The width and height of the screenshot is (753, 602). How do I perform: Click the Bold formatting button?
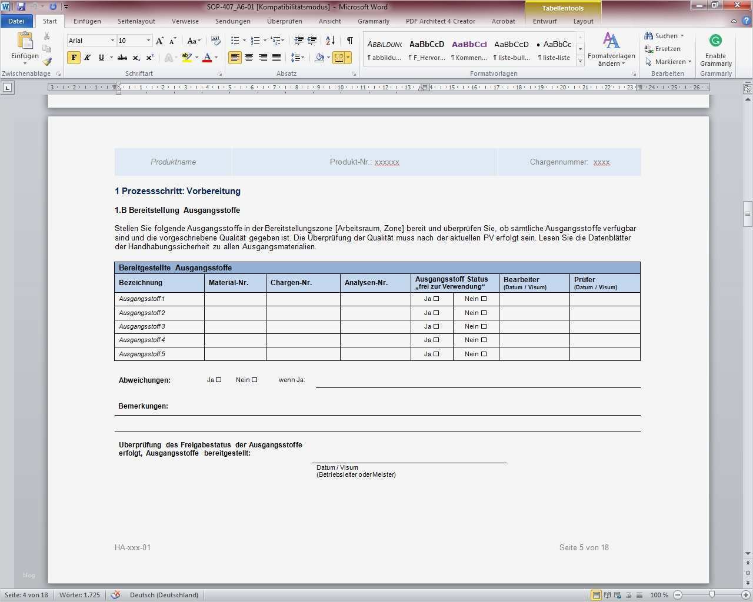point(74,58)
